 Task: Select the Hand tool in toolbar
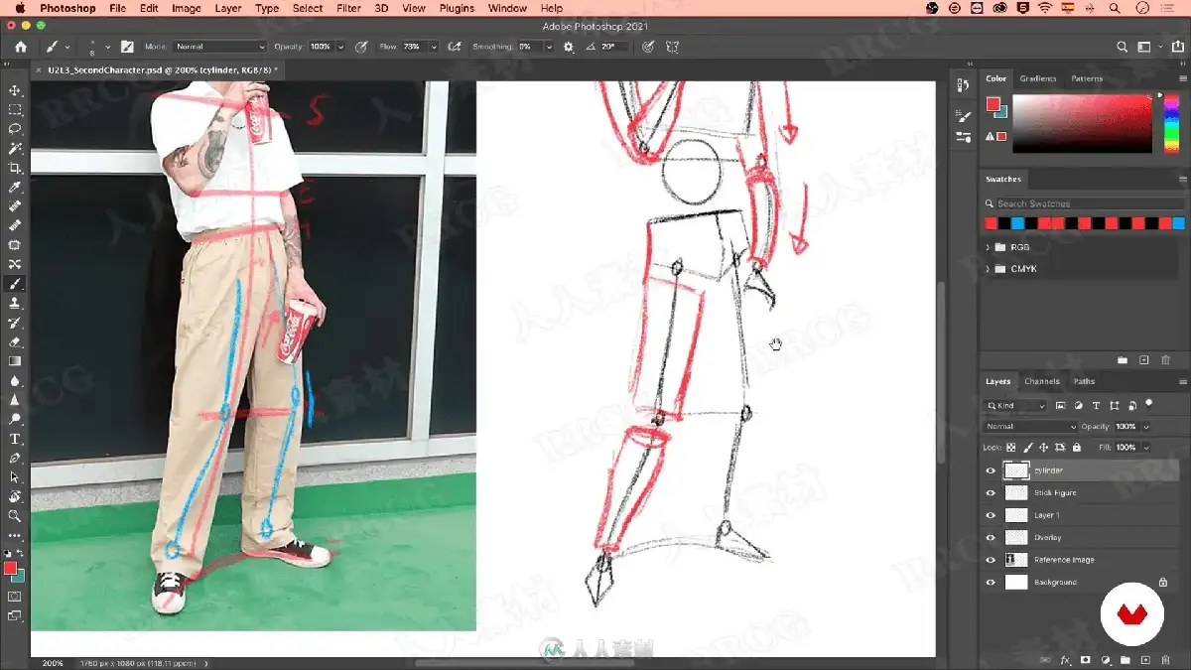pos(15,496)
